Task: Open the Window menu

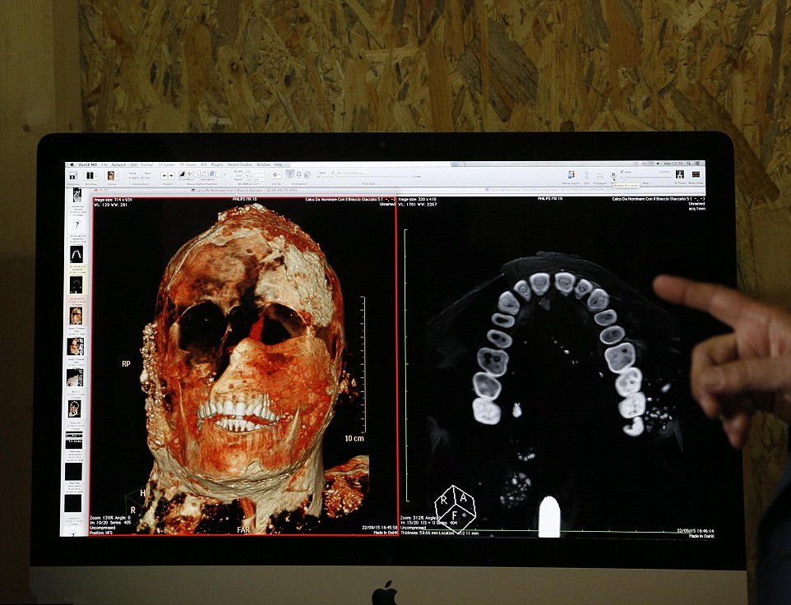Action: point(263,164)
